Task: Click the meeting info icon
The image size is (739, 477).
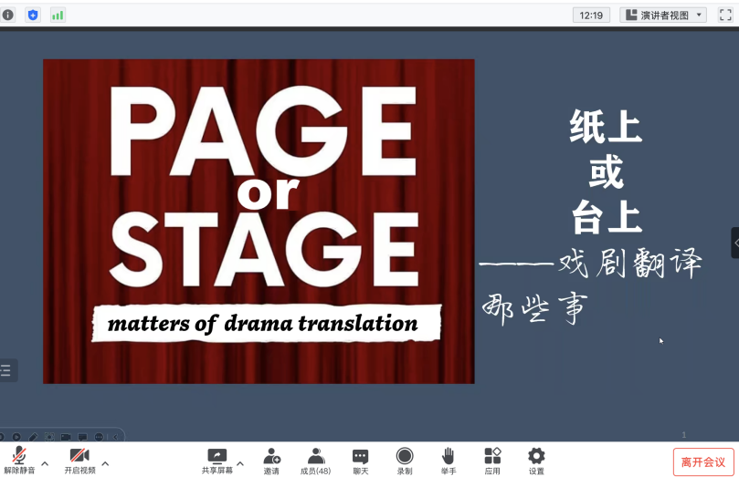Action: [8, 15]
